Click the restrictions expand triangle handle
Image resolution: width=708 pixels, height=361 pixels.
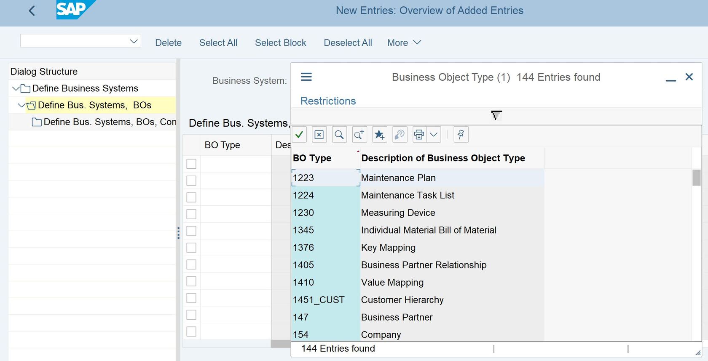coord(496,115)
